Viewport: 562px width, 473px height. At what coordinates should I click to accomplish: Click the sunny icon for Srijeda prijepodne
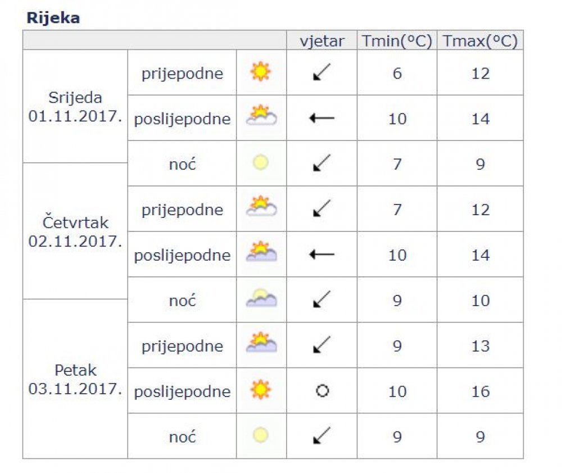[x=261, y=72]
